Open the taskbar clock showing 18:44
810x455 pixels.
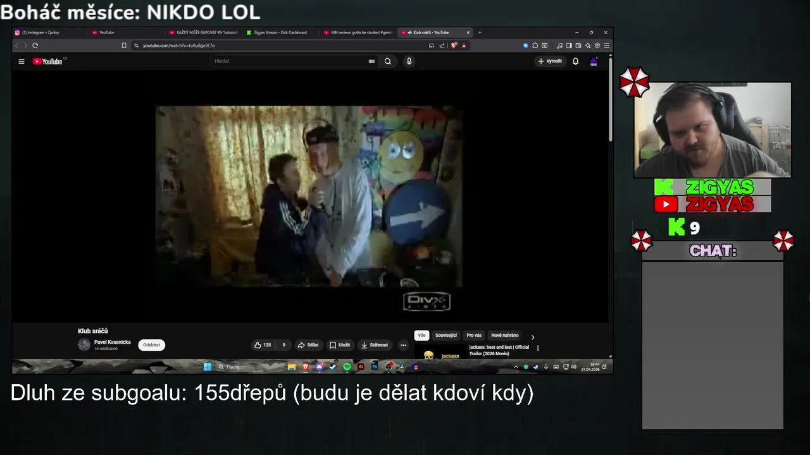click(591, 367)
